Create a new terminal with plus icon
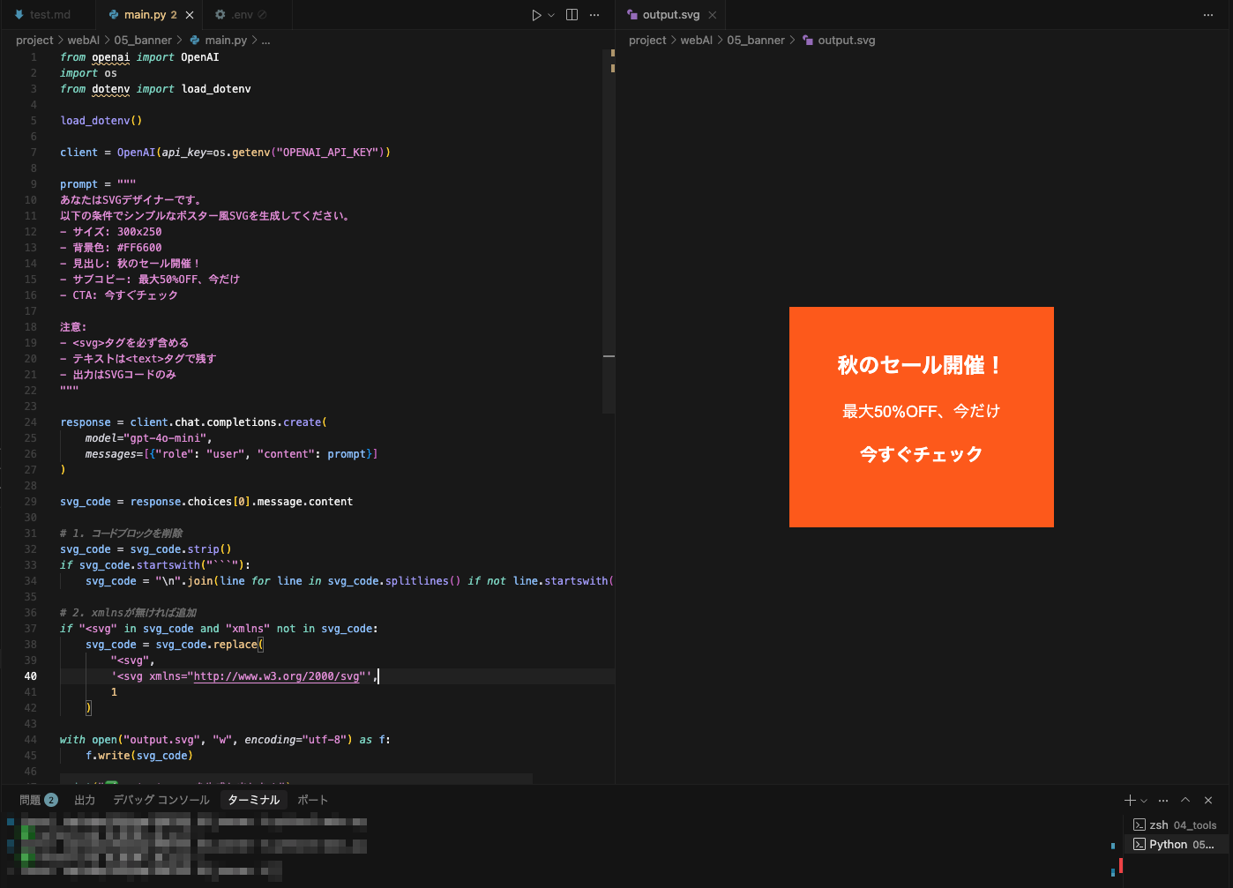The width and height of the screenshot is (1233, 888). click(x=1130, y=800)
